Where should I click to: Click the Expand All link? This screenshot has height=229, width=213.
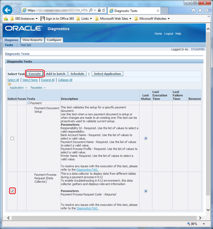tap(48, 80)
